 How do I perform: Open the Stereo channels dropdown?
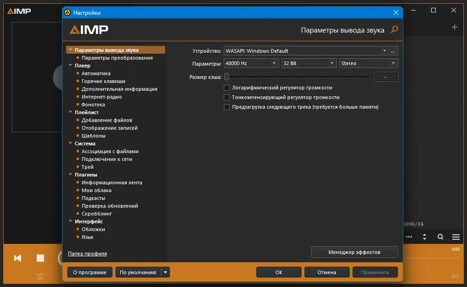pyautogui.click(x=369, y=63)
